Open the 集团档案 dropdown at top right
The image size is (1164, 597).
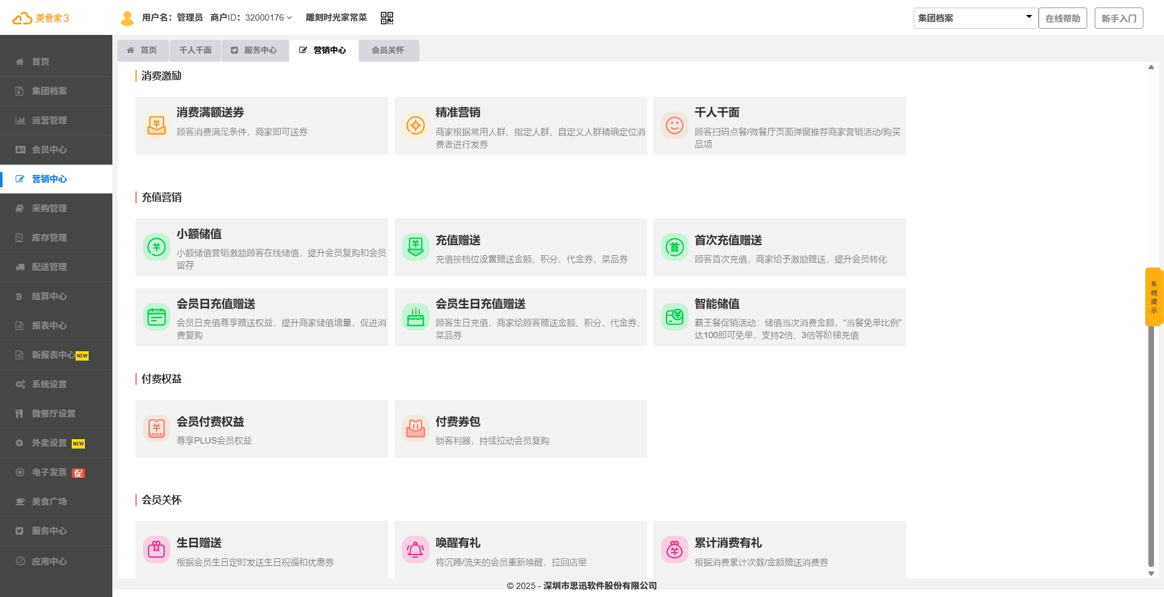[974, 18]
